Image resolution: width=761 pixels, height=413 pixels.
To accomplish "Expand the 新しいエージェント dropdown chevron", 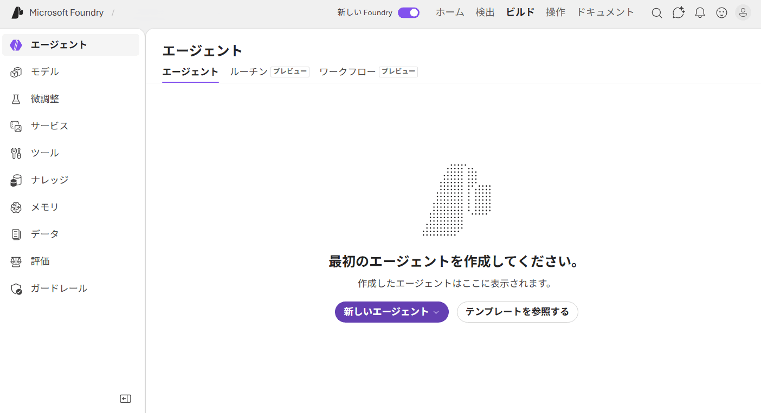I will pos(436,312).
